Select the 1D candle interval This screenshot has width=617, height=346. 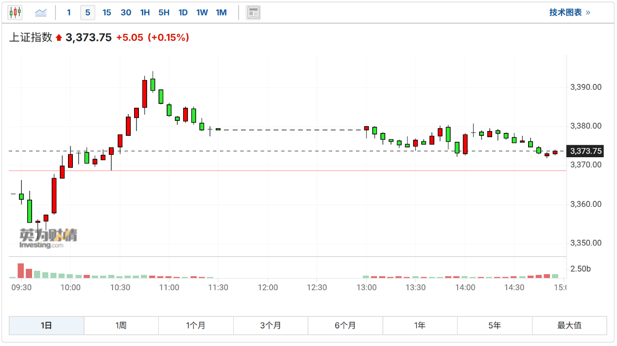pyautogui.click(x=183, y=13)
